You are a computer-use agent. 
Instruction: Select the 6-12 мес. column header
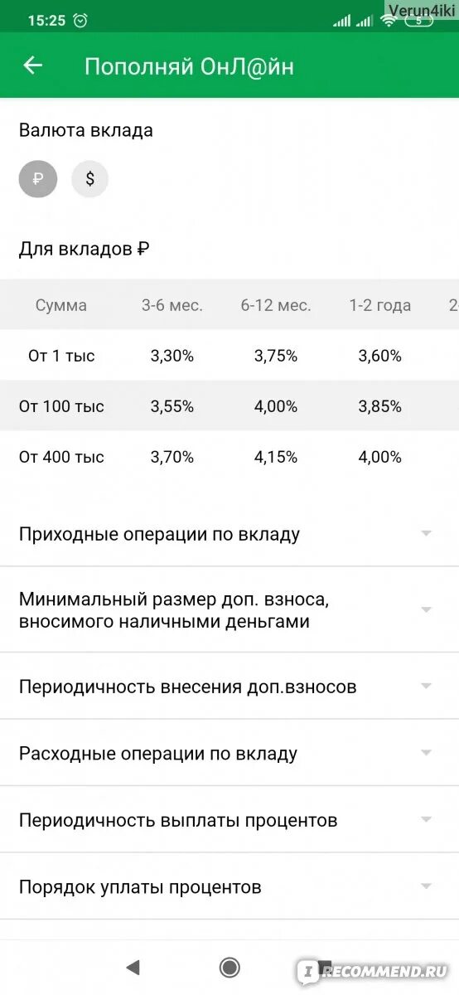point(276,305)
